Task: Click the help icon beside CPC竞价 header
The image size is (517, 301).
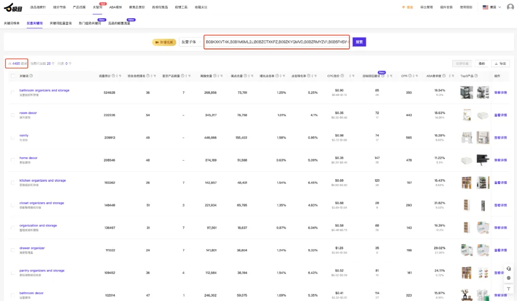Action: point(342,76)
